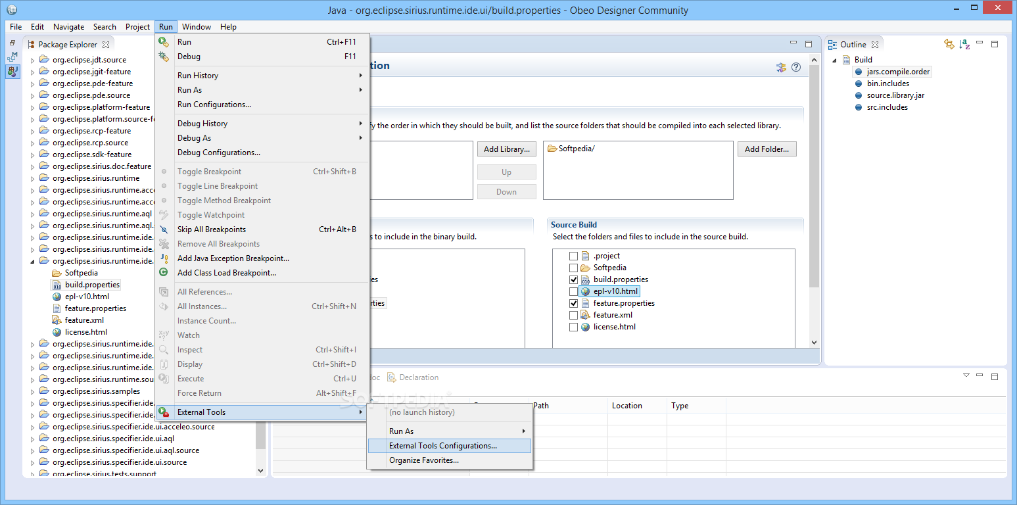Viewport: 1017px width, 505px height.
Task: Click the Path column header
Action: point(568,406)
